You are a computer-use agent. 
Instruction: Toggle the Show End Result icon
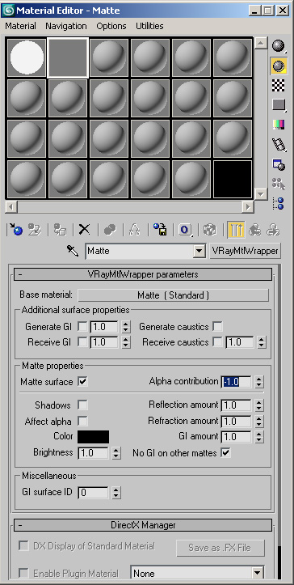236,230
